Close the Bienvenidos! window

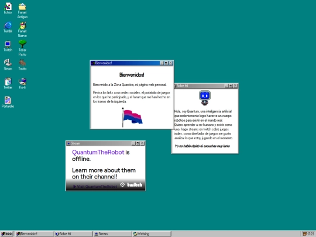click(170, 63)
